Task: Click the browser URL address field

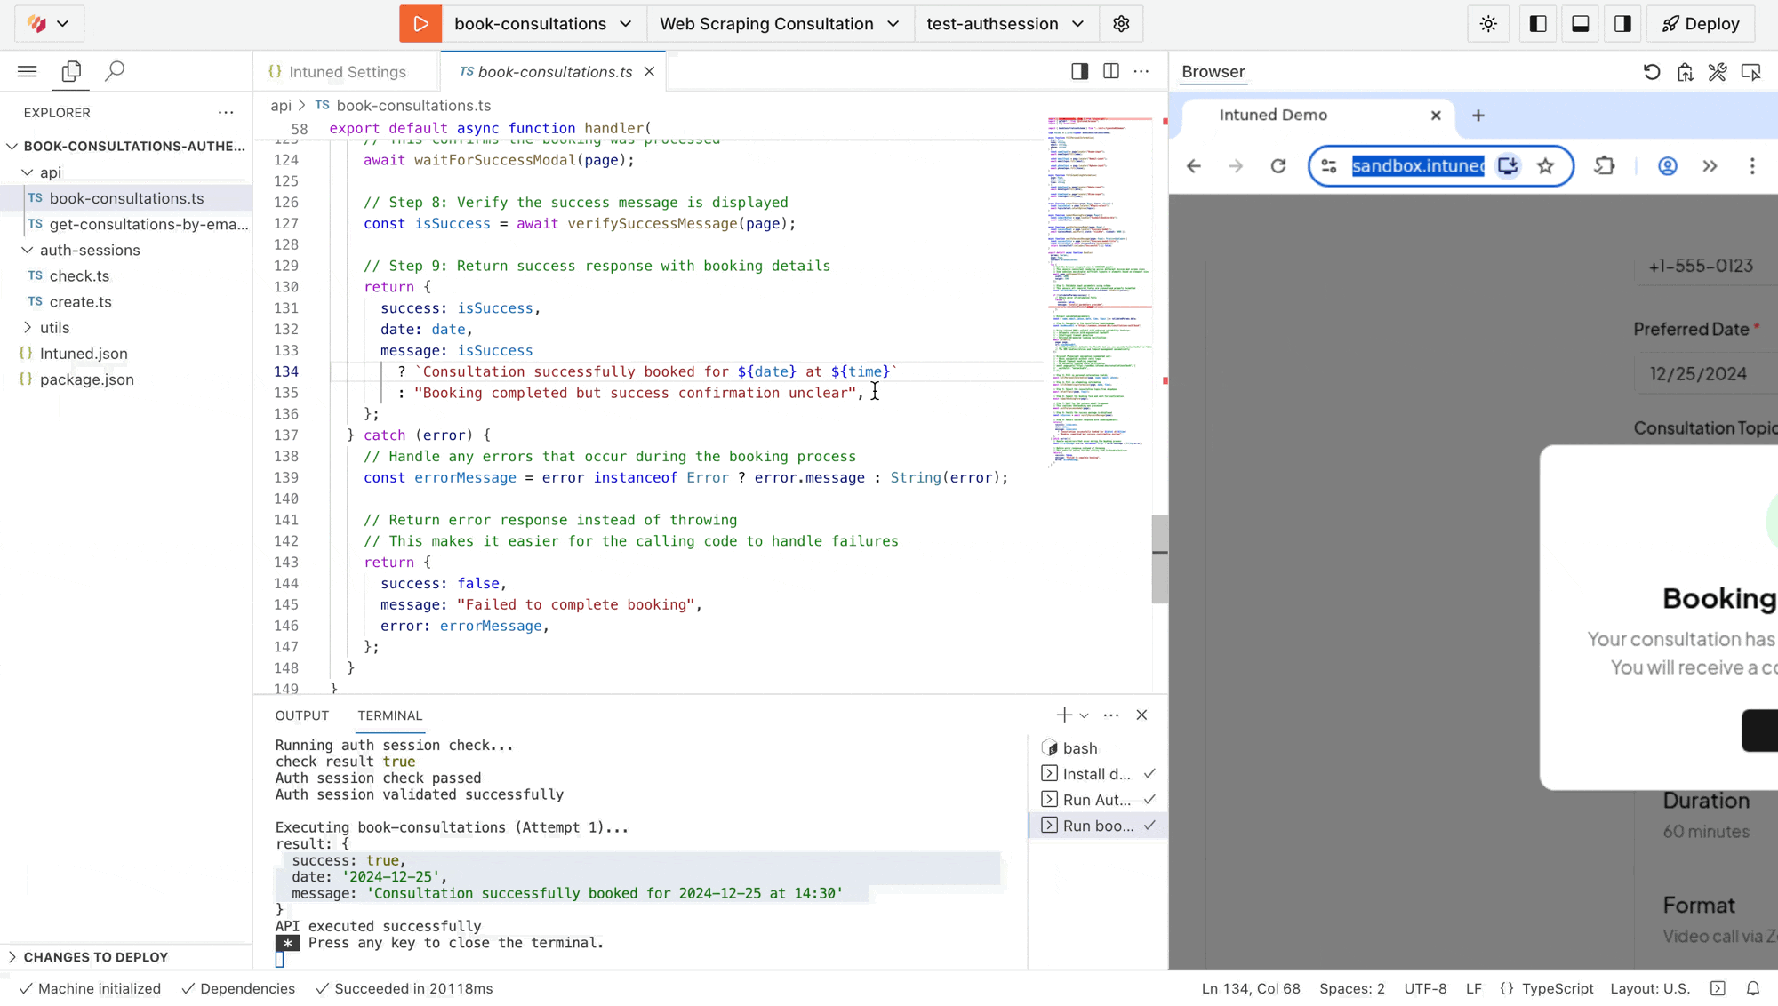Action: tap(1417, 166)
